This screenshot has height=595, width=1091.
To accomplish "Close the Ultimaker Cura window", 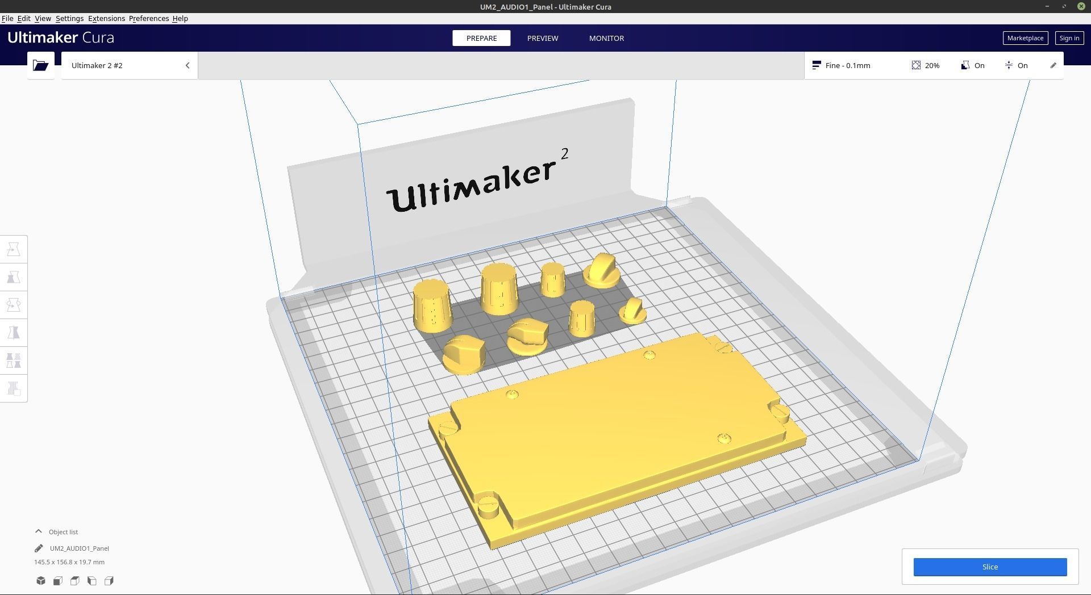I will [x=1081, y=6].
